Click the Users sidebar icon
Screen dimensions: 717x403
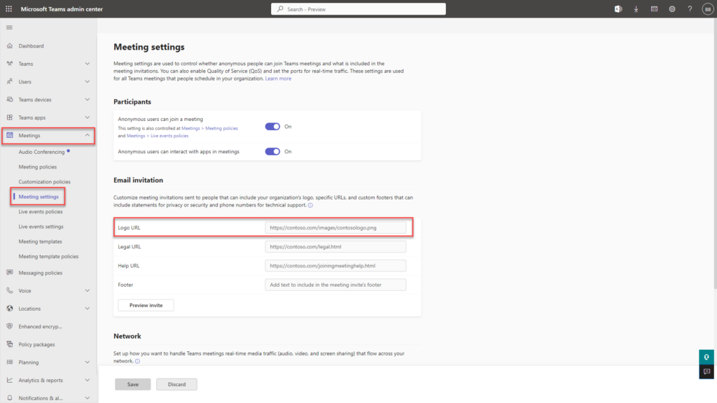click(x=10, y=81)
